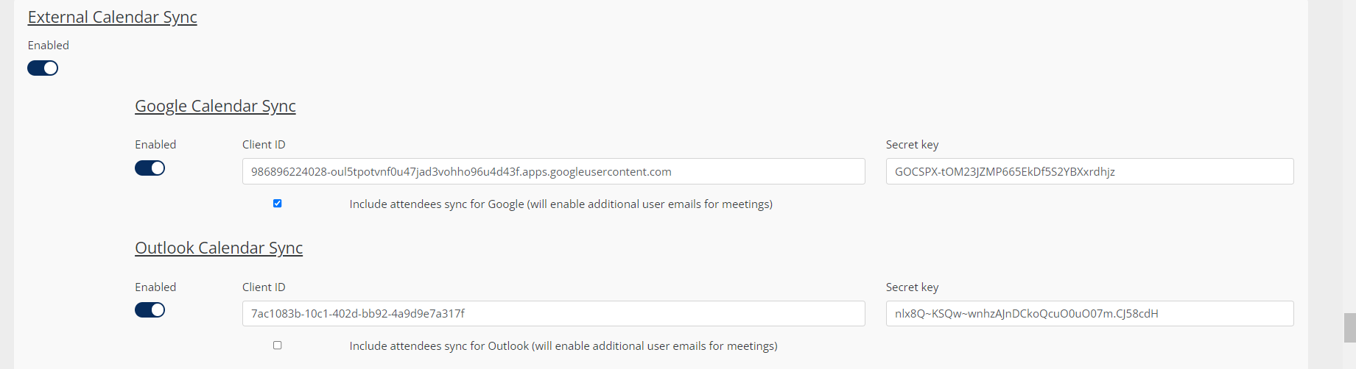Focus the Google Secret key field

(x=1089, y=172)
